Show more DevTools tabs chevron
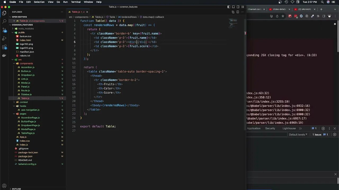 300,129
